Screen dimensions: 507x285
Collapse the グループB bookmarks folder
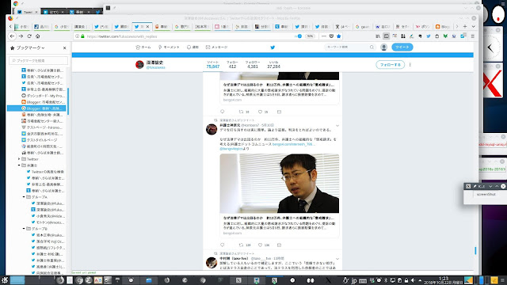24,229
